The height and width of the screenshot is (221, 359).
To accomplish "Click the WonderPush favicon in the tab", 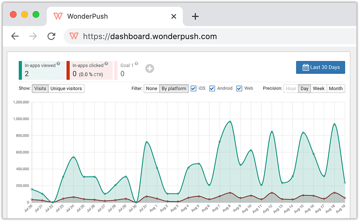I will (58, 16).
